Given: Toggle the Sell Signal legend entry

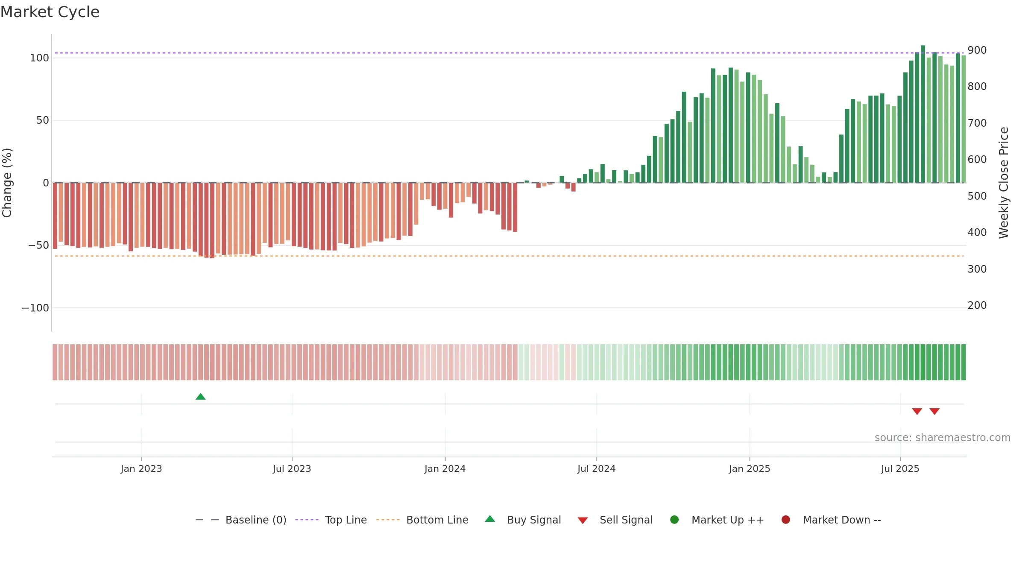Looking at the screenshot, I should coord(615,520).
